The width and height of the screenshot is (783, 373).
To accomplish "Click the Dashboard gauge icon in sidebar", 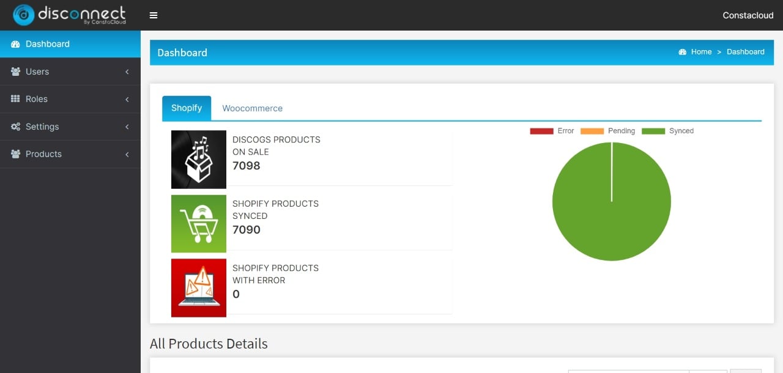I will coord(16,44).
